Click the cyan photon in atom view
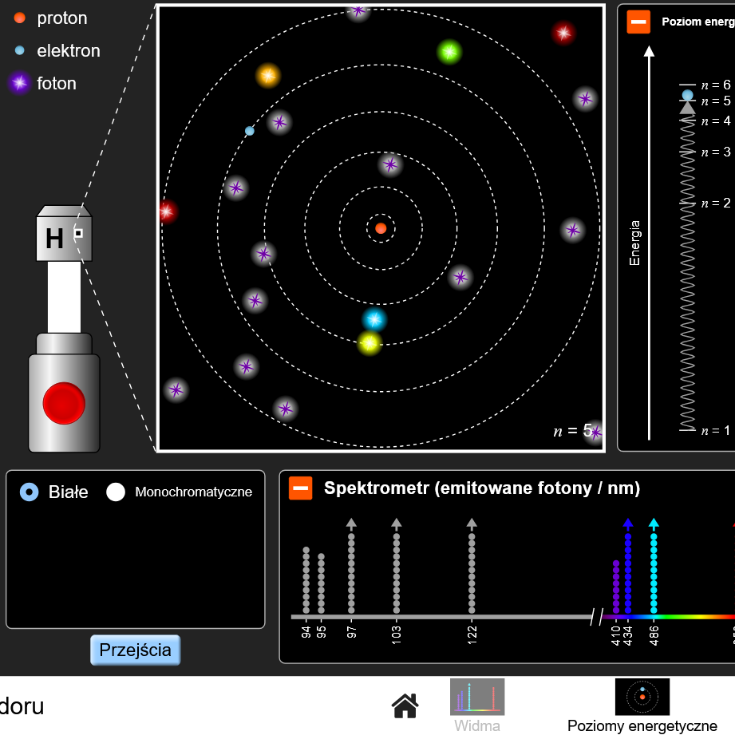735x735 pixels. coord(373,319)
